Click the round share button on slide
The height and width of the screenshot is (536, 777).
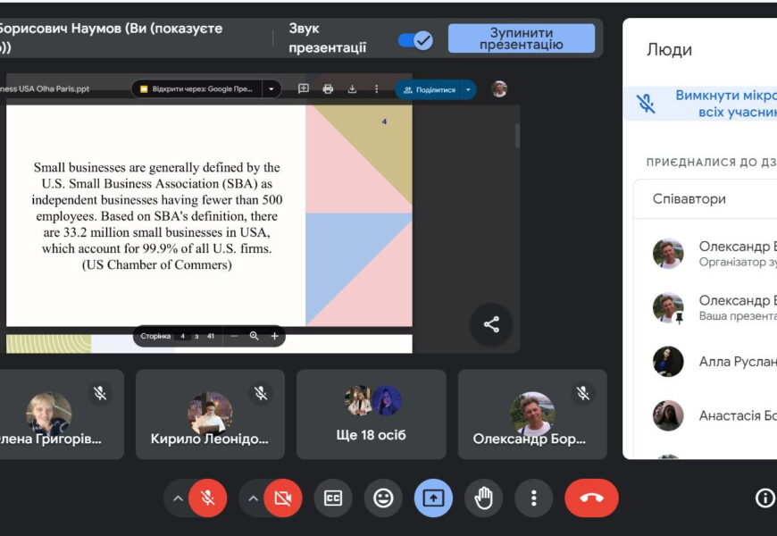tap(491, 324)
